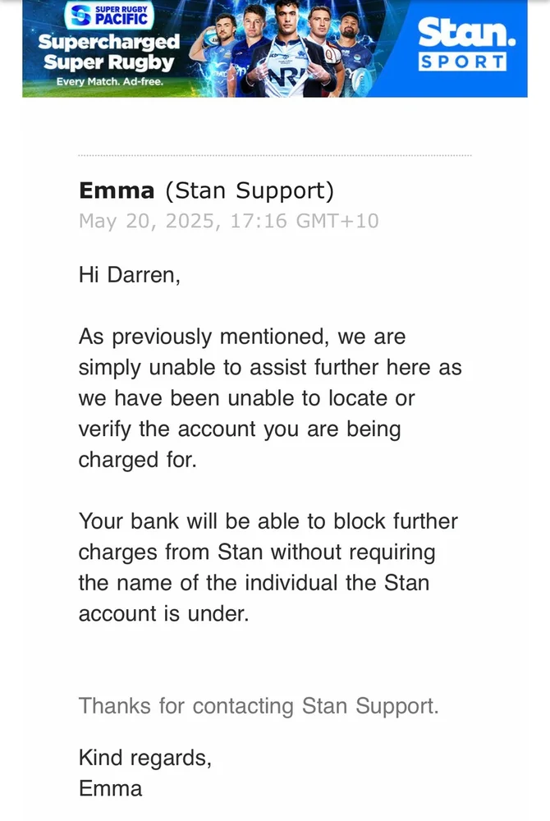The width and height of the screenshot is (550, 821).
Task: Click the 'Kind regards,' sign-off
Action: [x=145, y=758]
